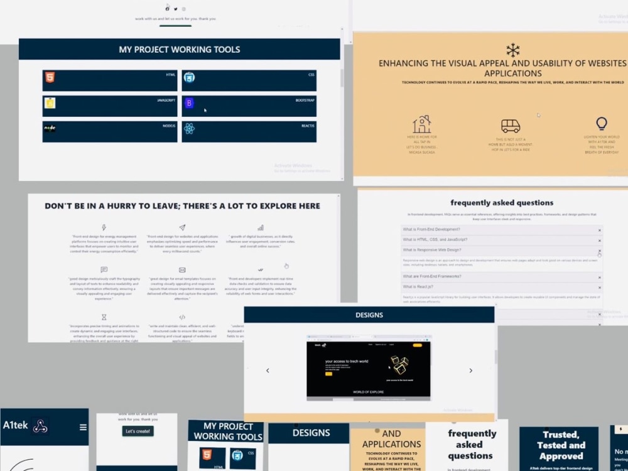Expand 'What are Front-End Frameworks?' question
The width and height of the screenshot is (628, 471).
coord(502,277)
